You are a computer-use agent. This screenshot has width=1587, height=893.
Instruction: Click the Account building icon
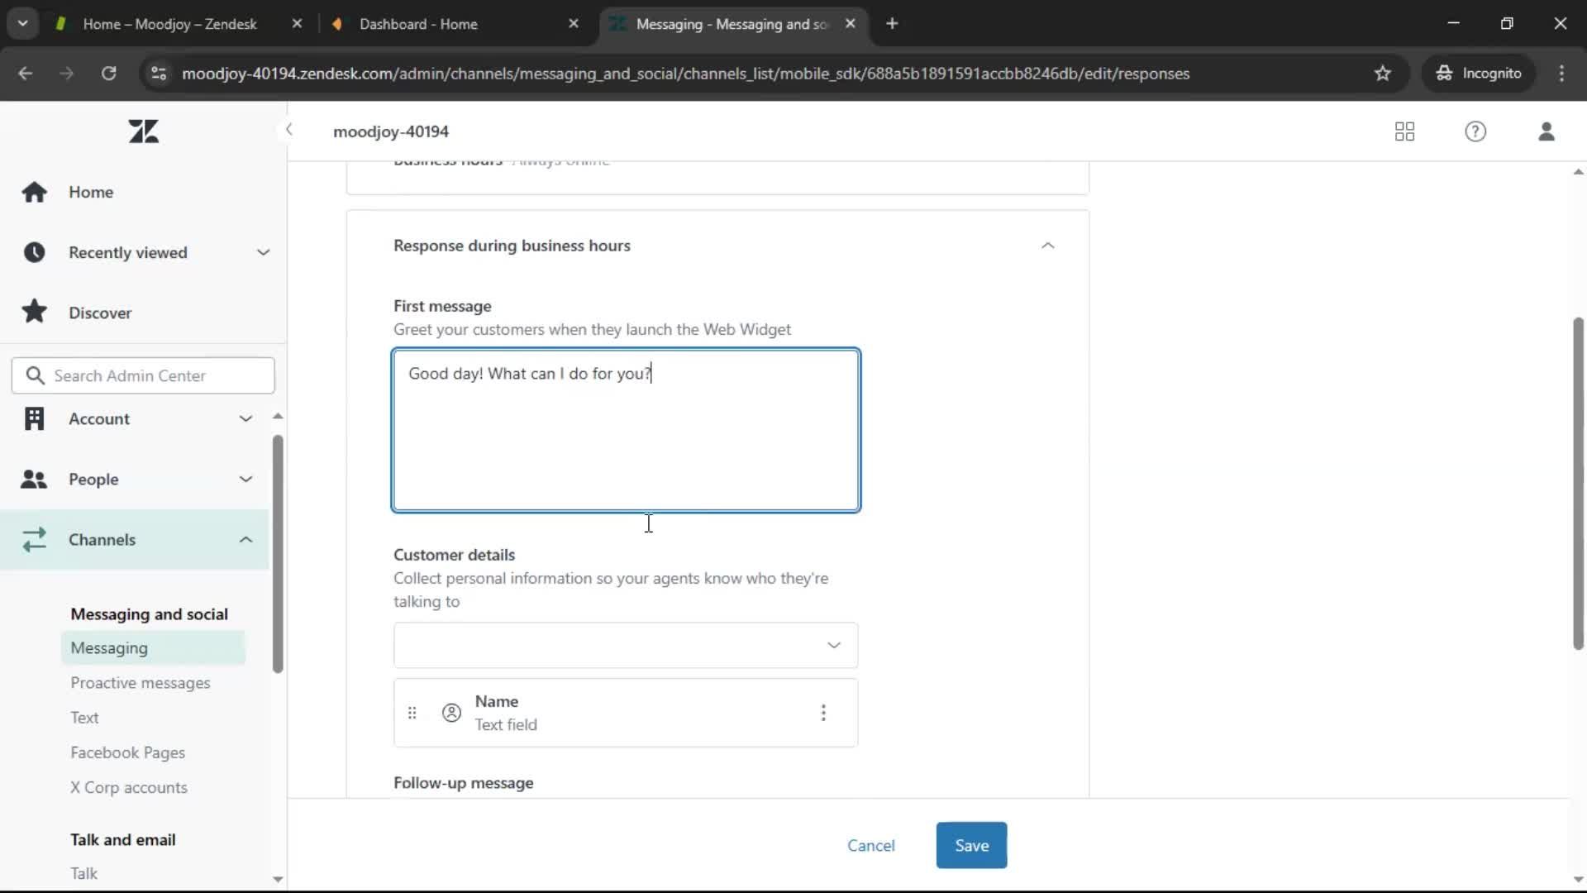[x=34, y=418]
